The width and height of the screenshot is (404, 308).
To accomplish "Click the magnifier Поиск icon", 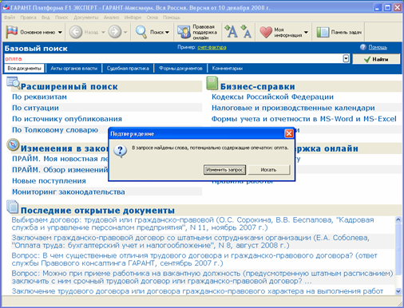I will tap(141, 32).
